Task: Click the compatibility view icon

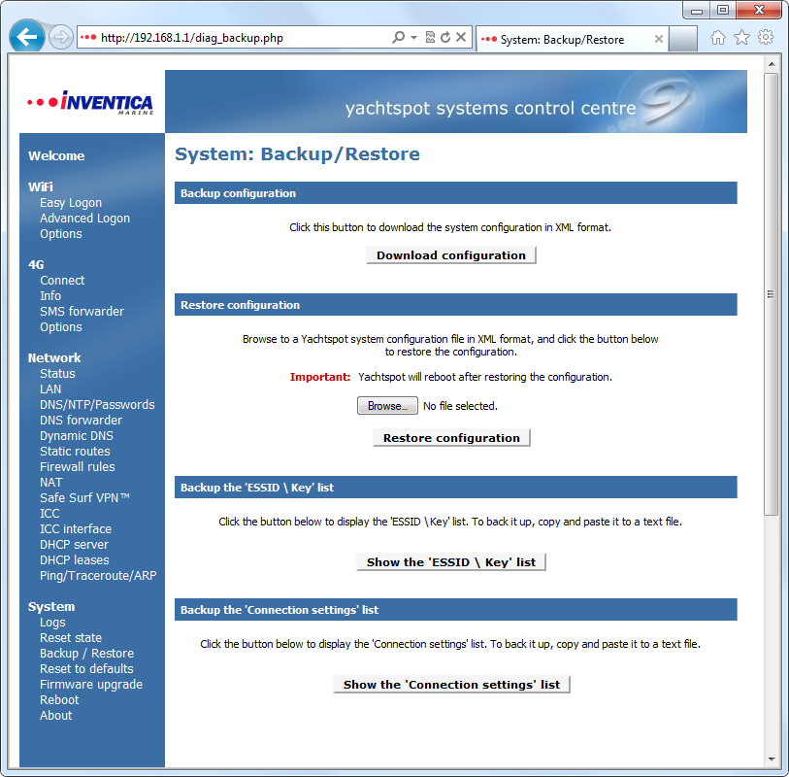Action: [430, 37]
